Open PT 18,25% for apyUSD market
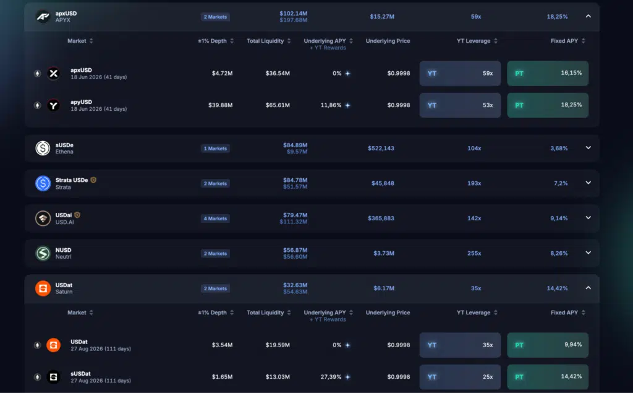The width and height of the screenshot is (633, 393). [x=548, y=105]
